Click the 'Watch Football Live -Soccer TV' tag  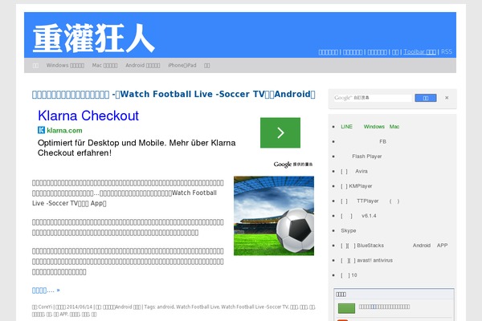coord(255,307)
